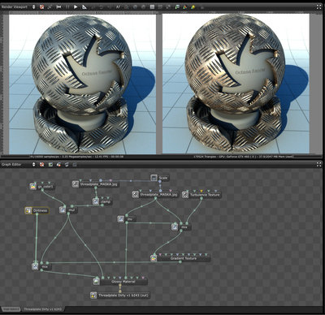The width and height of the screenshot is (325, 315).
Task: Open the Render Viewport panel type dropdown
Action: [33, 7]
